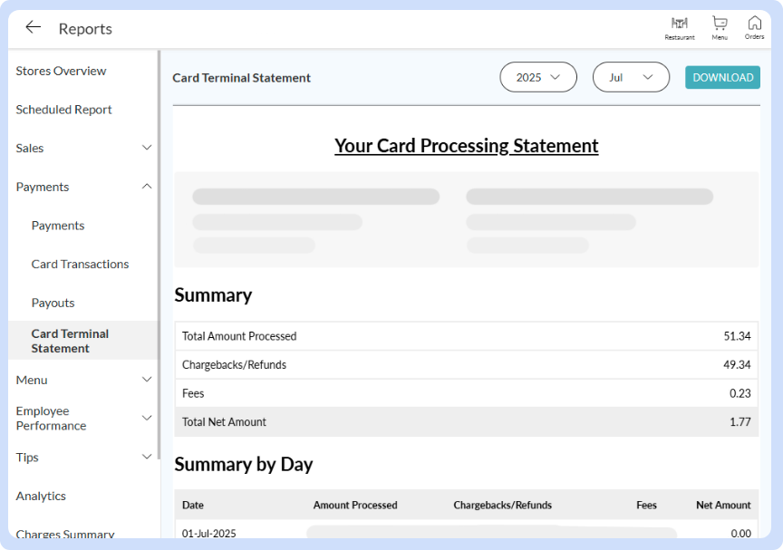
Task: Open Analytics in the sidebar
Action: (41, 496)
